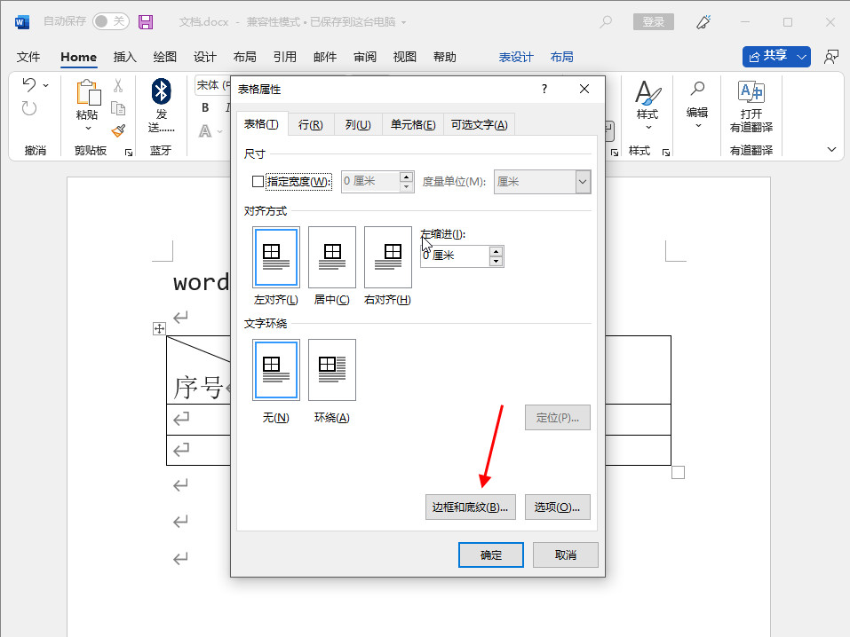Click the Undo arrow icon
Screen dimensions: 850x637
[29, 84]
